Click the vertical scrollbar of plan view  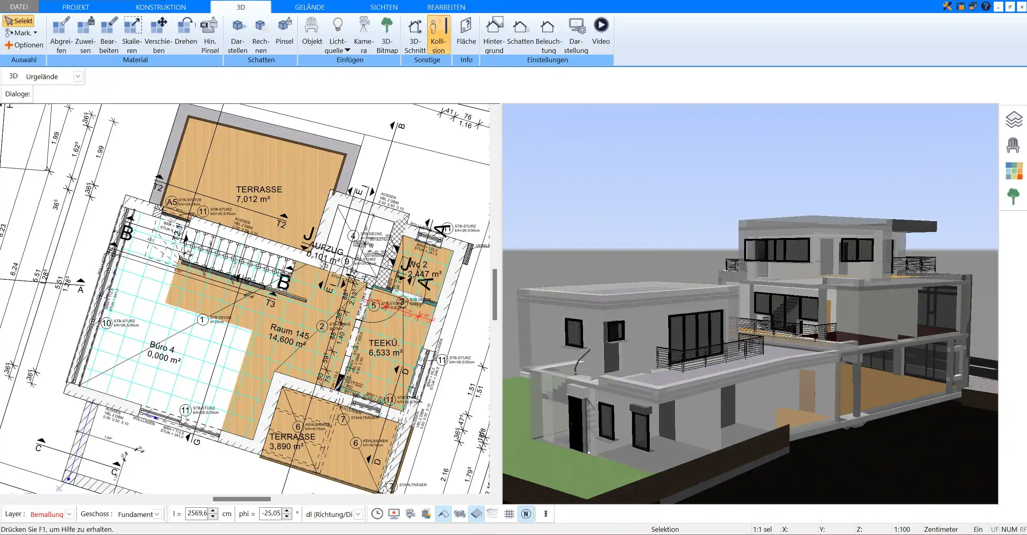495,294
